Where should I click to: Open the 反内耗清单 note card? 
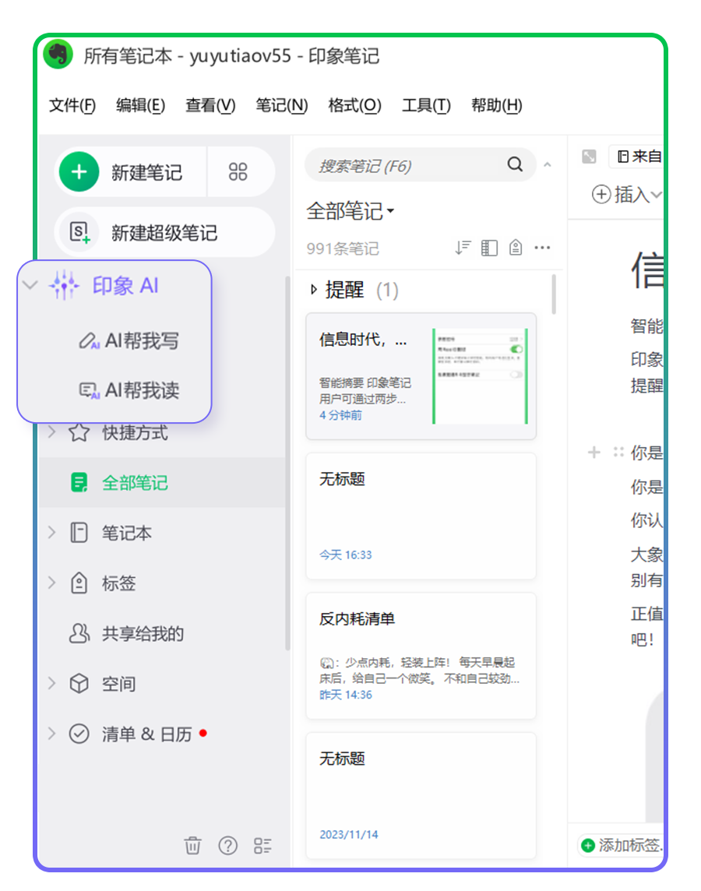coord(421,656)
